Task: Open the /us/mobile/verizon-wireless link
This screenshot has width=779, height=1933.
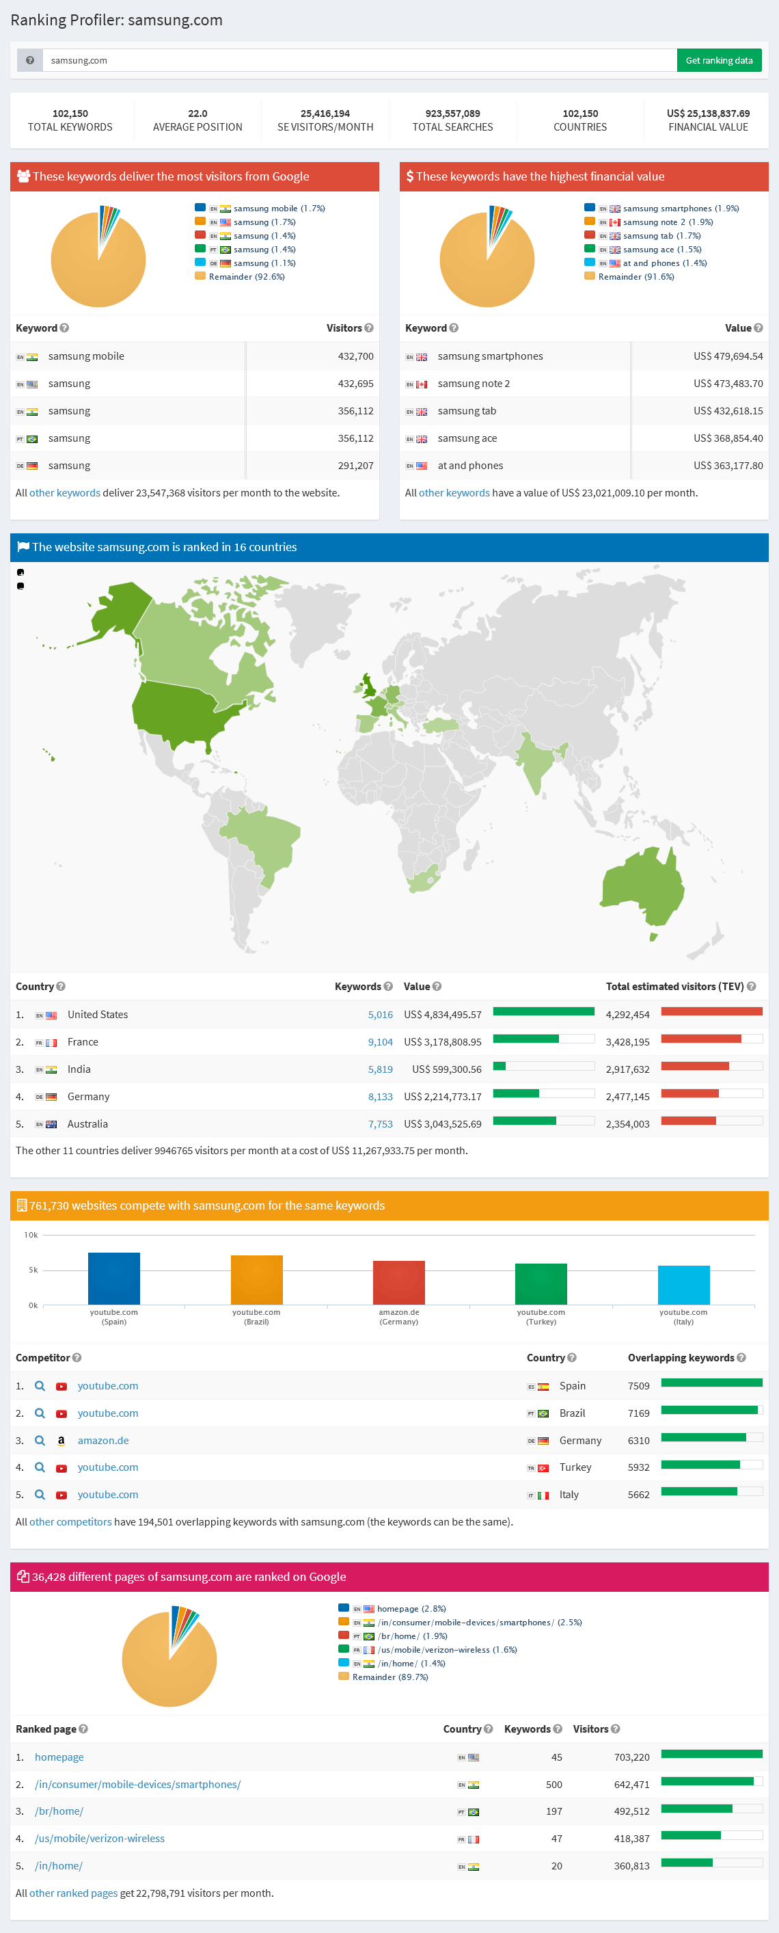Action: click(100, 1838)
